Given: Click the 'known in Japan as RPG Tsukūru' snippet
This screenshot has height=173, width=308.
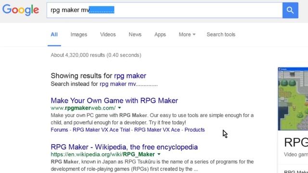Looking at the screenshot, I should click(152, 165).
